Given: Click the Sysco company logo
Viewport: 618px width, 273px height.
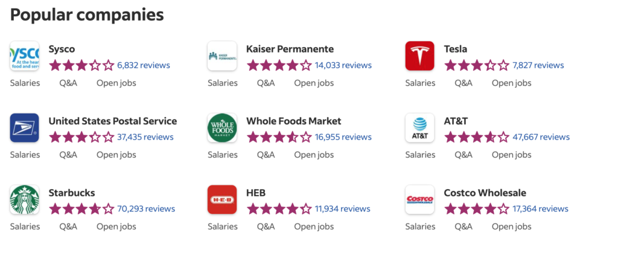Looking at the screenshot, I should pyautogui.click(x=24, y=56).
